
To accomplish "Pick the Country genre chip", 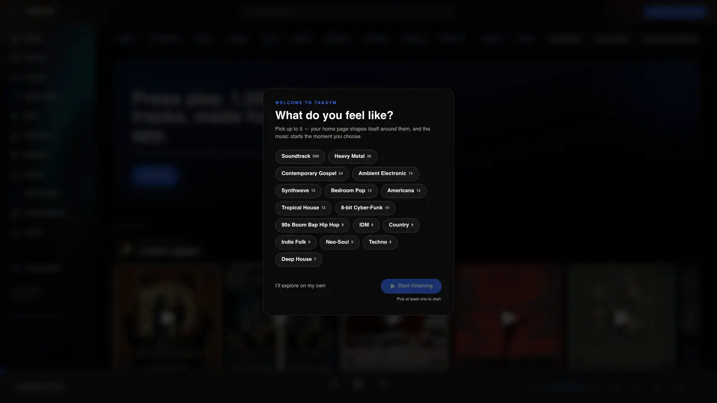I will 401,225.
